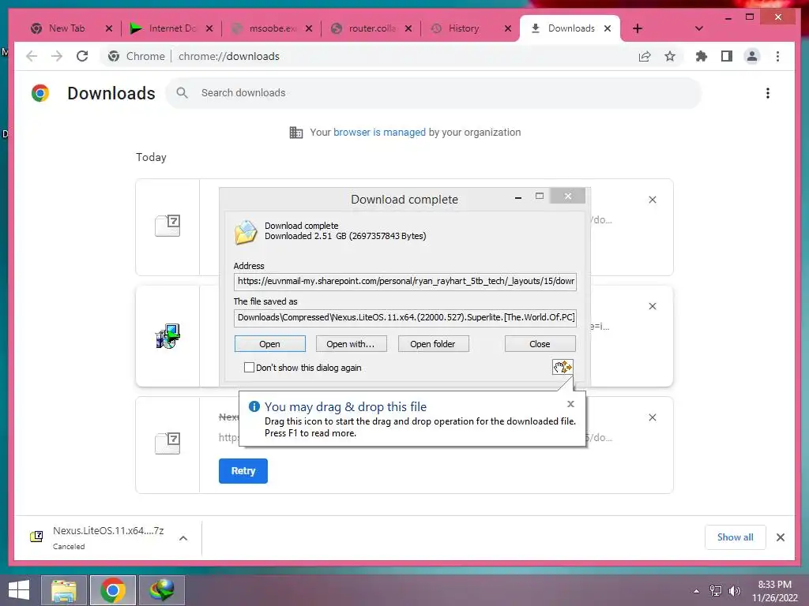This screenshot has width=809, height=606.
Task: Open the tab search dropdown chevron
Action: 699,28
